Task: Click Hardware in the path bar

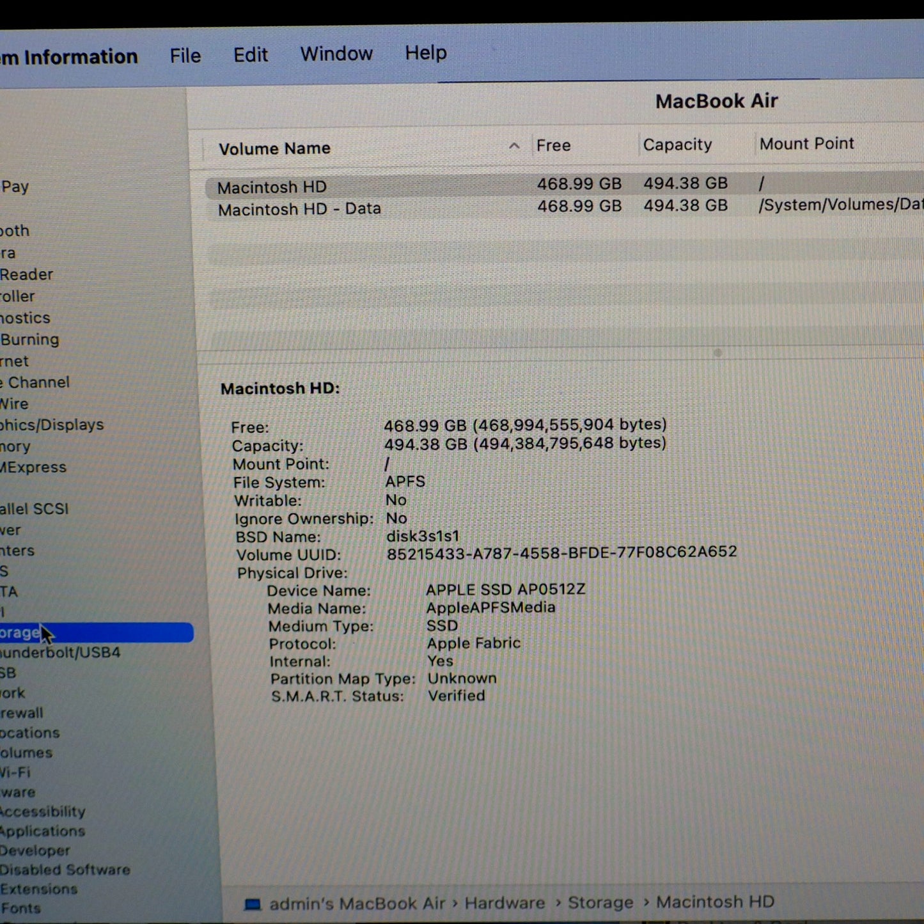Action: click(505, 903)
